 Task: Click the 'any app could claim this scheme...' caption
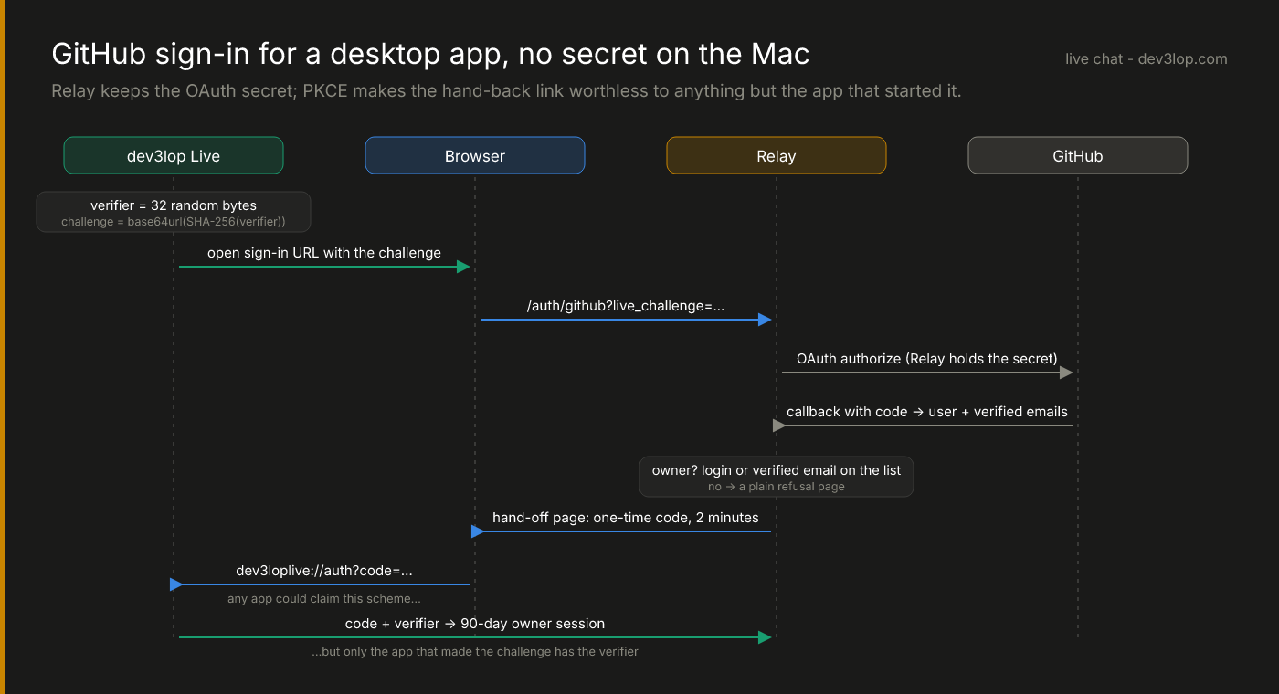324,599
